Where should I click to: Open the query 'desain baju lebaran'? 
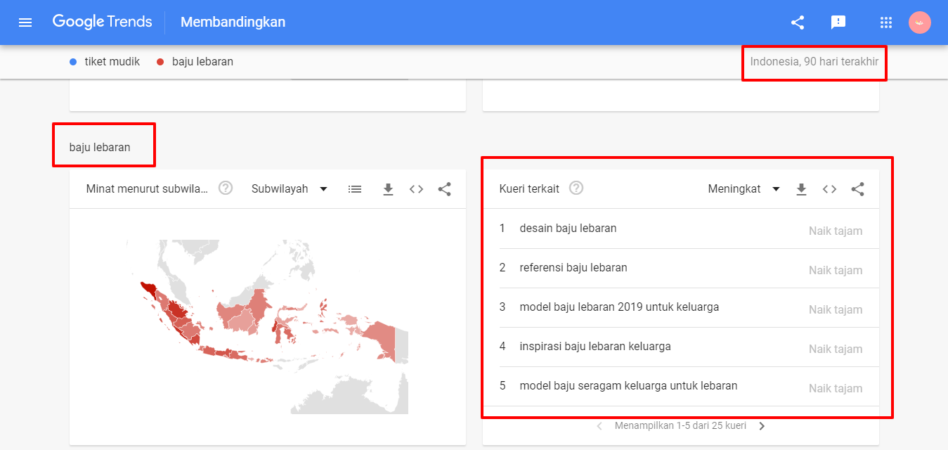click(568, 229)
